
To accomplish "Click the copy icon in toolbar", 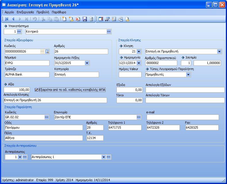I will pyautogui.click(x=50, y=19).
